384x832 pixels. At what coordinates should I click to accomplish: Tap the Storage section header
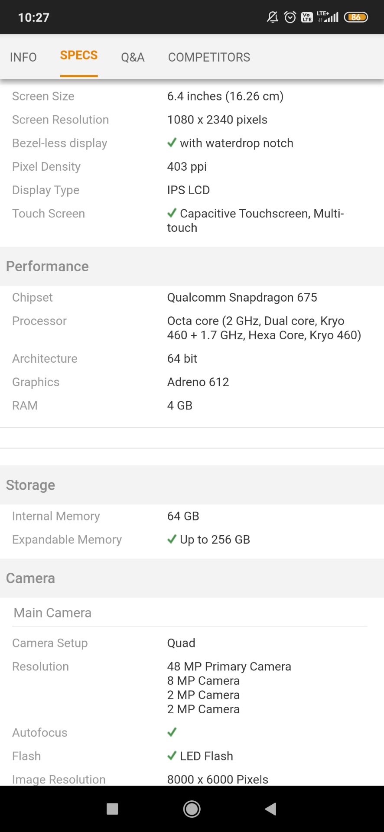coord(30,485)
